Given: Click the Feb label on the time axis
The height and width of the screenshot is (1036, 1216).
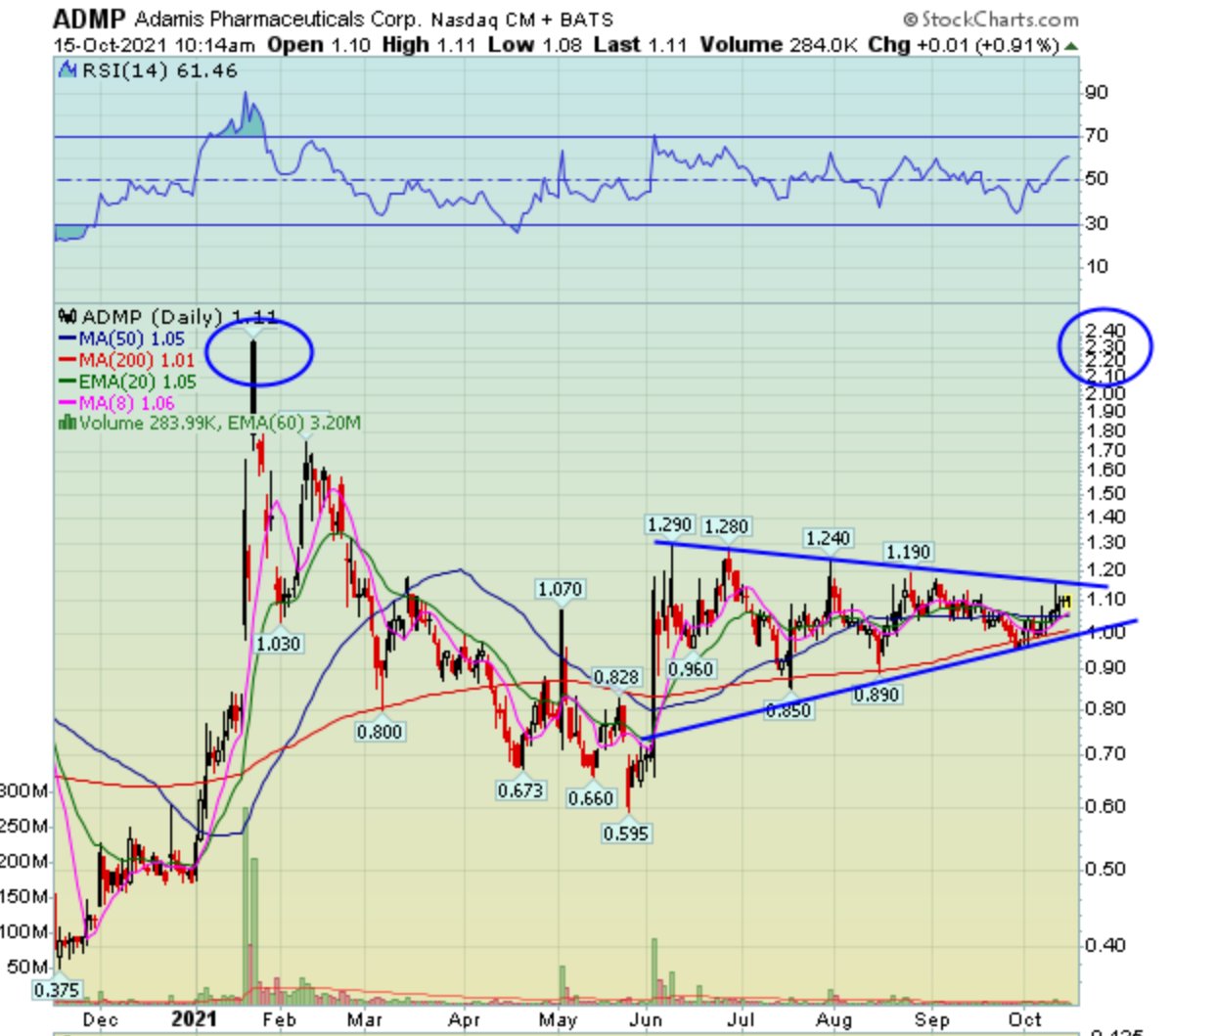Looking at the screenshot, I should pos(279,1019).
